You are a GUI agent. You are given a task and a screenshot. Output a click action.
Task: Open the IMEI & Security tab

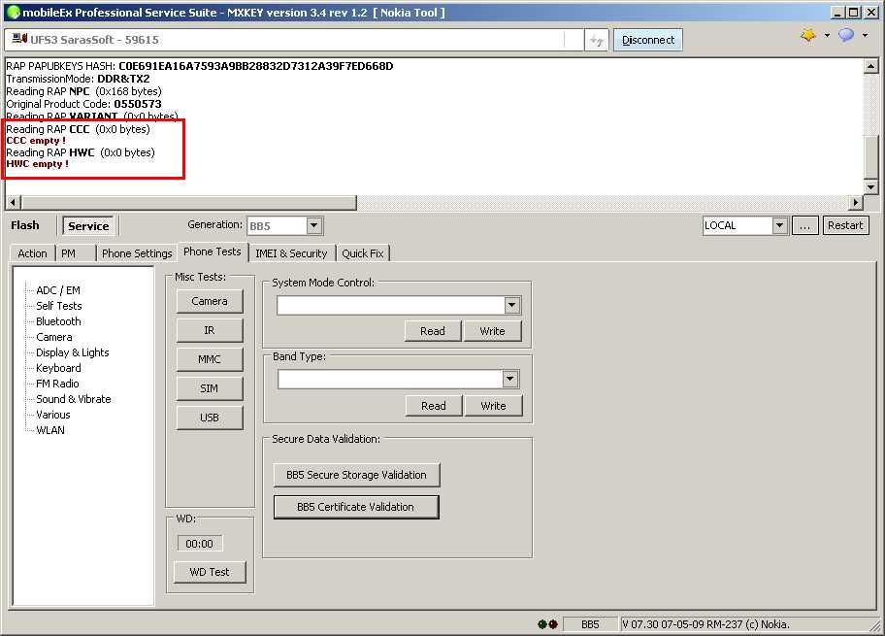[x=291, y=253]
